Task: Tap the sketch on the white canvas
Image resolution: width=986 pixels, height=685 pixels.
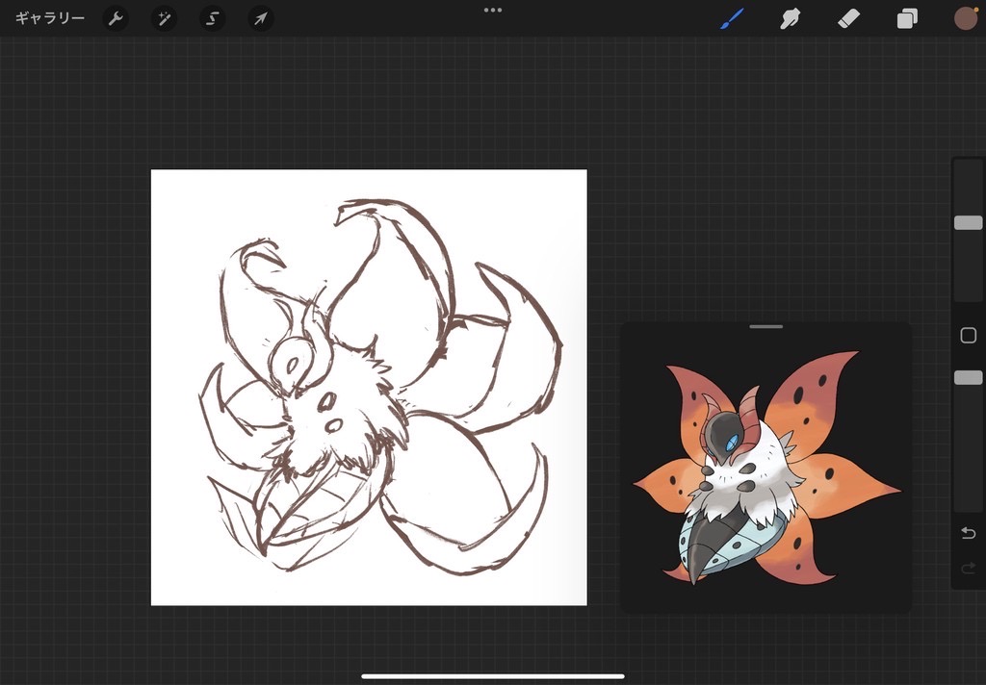Action: [369, 388]
